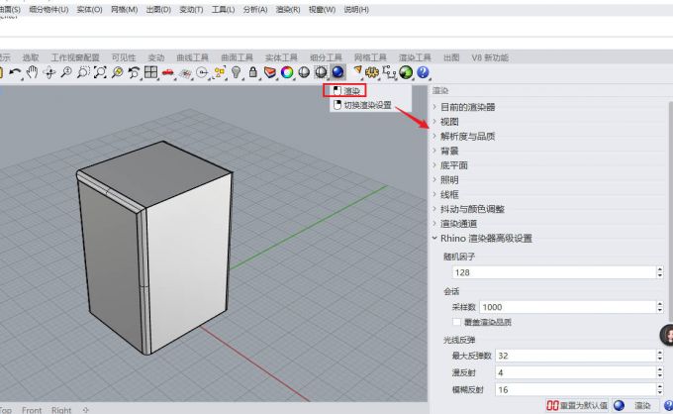673x414 pixels.
Task: Click the light bulb icon in toolbar
Action: [237, 72]
